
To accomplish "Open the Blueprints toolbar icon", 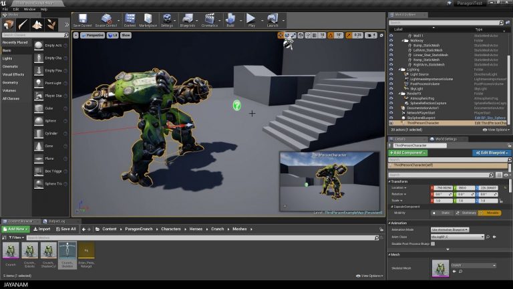I will [x=187, y=19].
